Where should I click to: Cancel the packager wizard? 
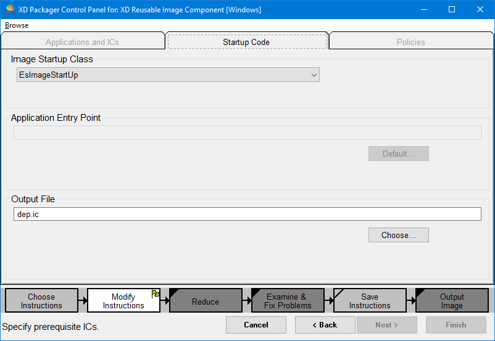click(x=256, y=325)
